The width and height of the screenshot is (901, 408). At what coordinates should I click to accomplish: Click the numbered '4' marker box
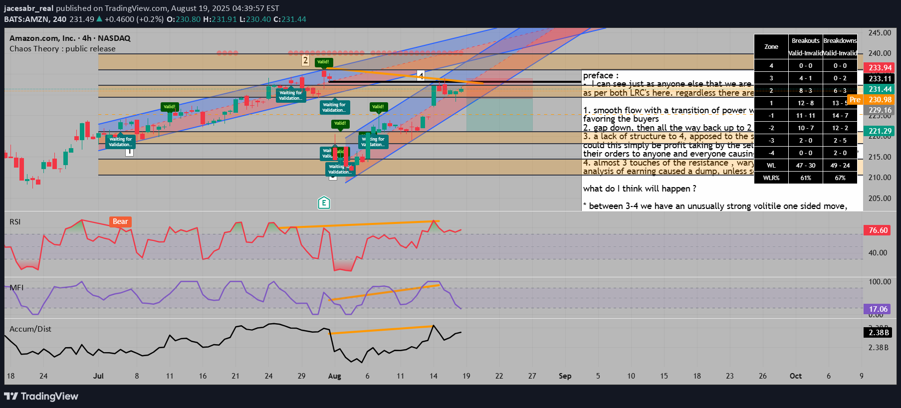[x=421, y=76]
